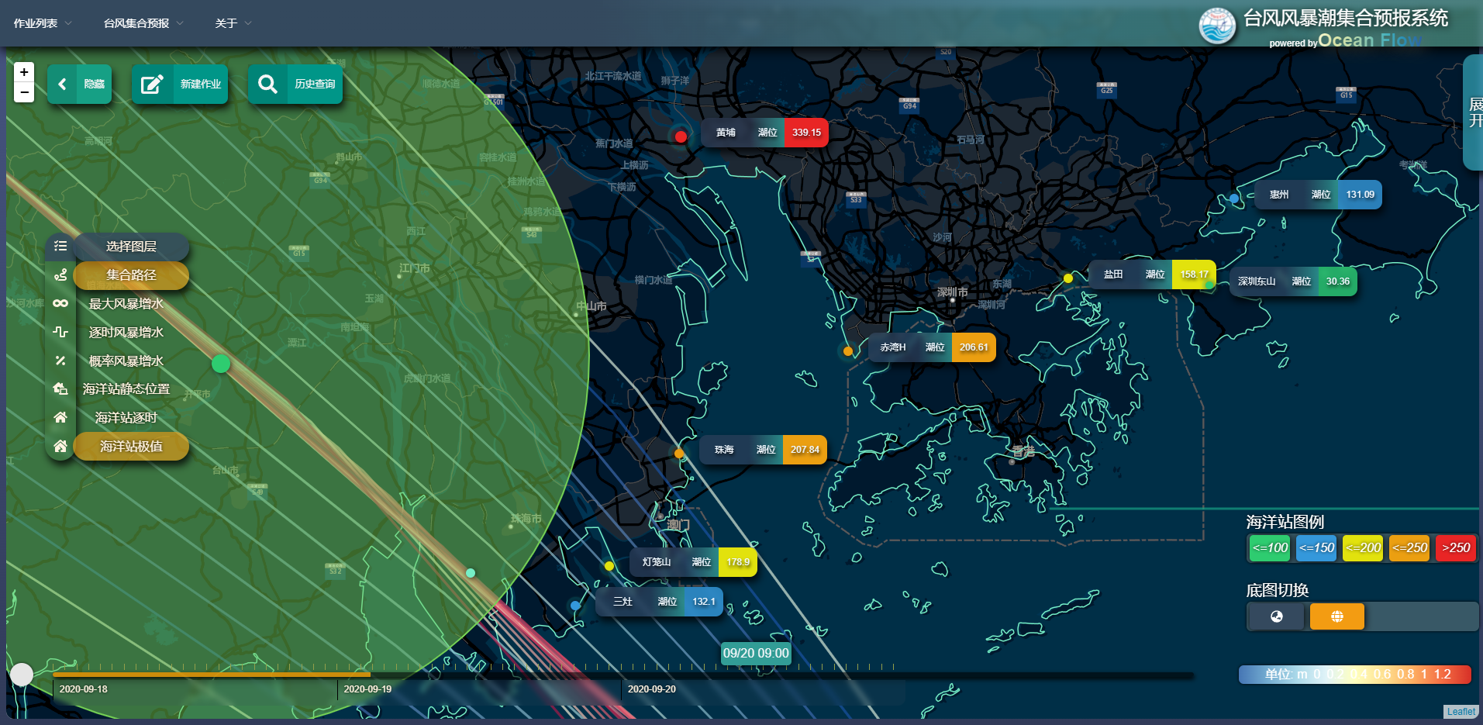This screenshot has width=1483, height=725.
Task: Click the 历史查询 button
Action: pyautogui.click(x=295, y=84)
